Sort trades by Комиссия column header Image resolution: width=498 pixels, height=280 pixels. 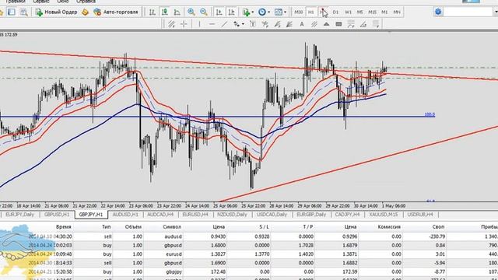tap(389, 226)
